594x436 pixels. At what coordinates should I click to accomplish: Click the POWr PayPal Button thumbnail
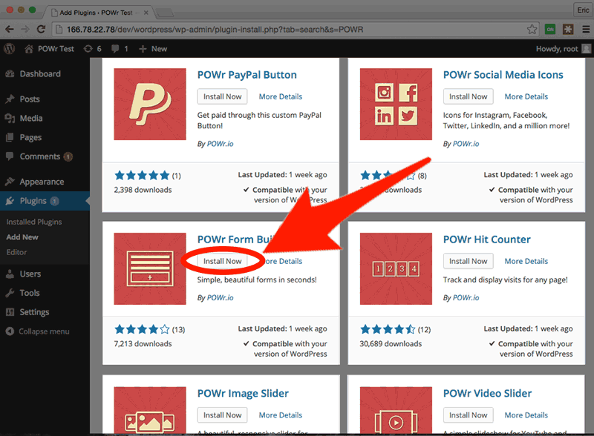pyautogui.click(x=150, y=104)
